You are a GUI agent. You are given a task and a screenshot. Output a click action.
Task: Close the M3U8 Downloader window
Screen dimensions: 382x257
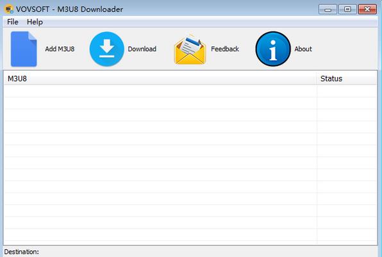[x=367, y=10]
